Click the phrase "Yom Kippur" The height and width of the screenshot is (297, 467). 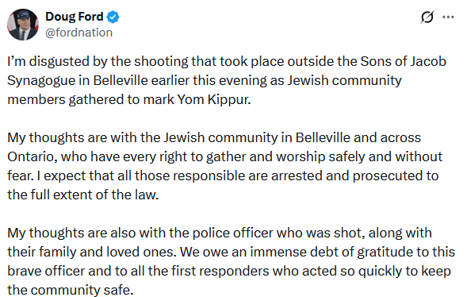[214, 99]
